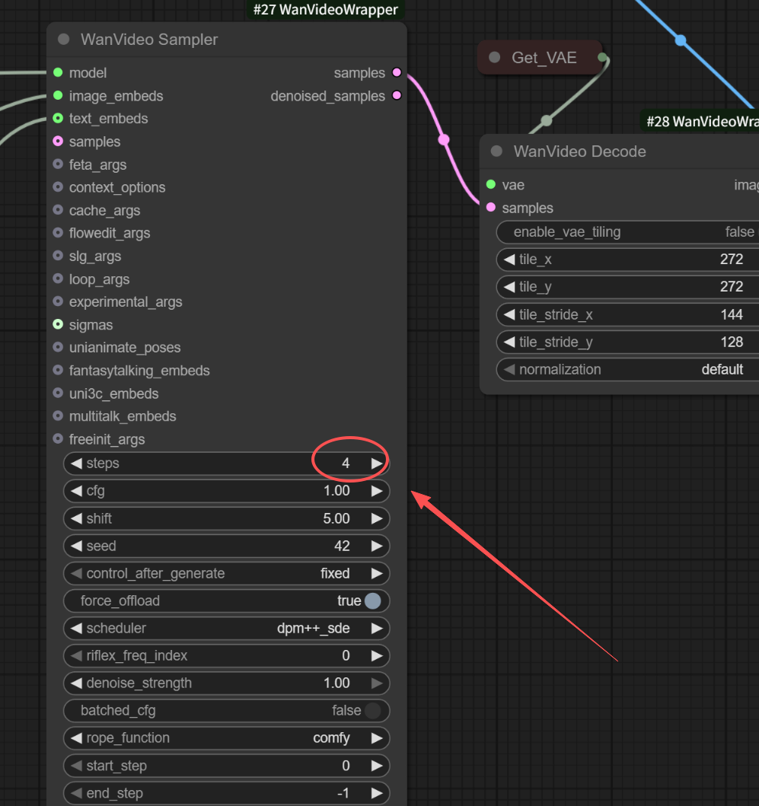Click the denoise_strength value 1.00
This screenshot has height=806, width=759.
(336, 683)
